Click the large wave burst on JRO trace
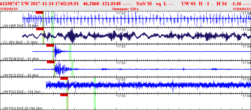This screenshot has width=251, height=110. pyautogui.click(x=72, y=36)
